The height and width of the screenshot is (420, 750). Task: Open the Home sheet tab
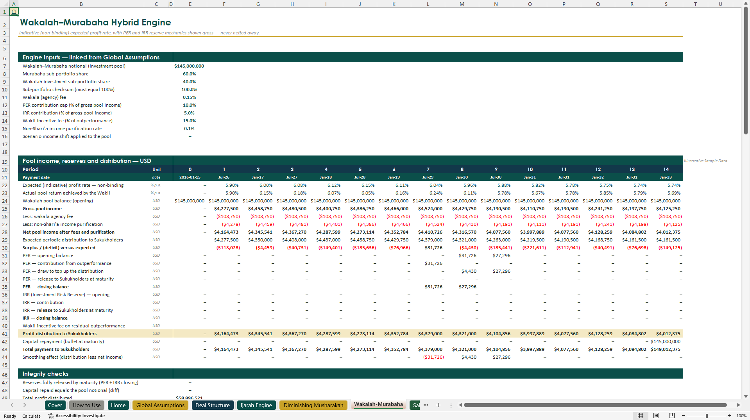pyautogui.click(x=118, y=405)
